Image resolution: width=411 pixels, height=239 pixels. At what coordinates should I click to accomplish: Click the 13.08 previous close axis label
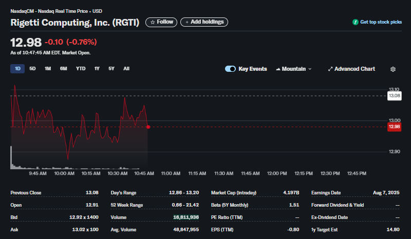coord(394,96)
